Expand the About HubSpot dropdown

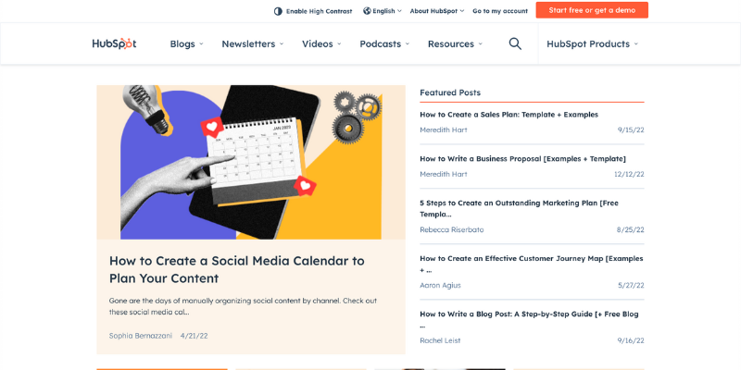(437, 11)
